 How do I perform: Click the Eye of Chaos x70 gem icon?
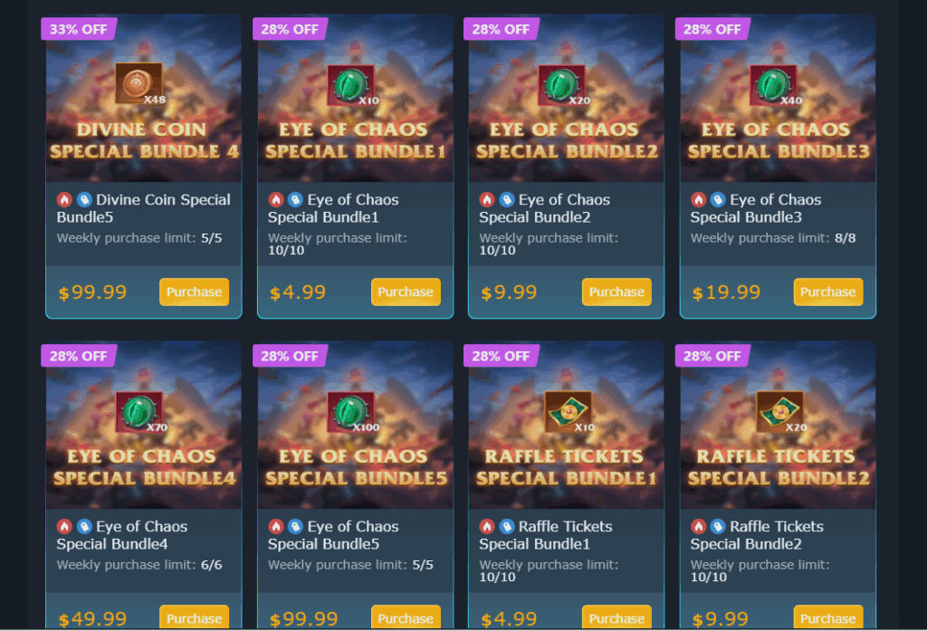point(139,412)
